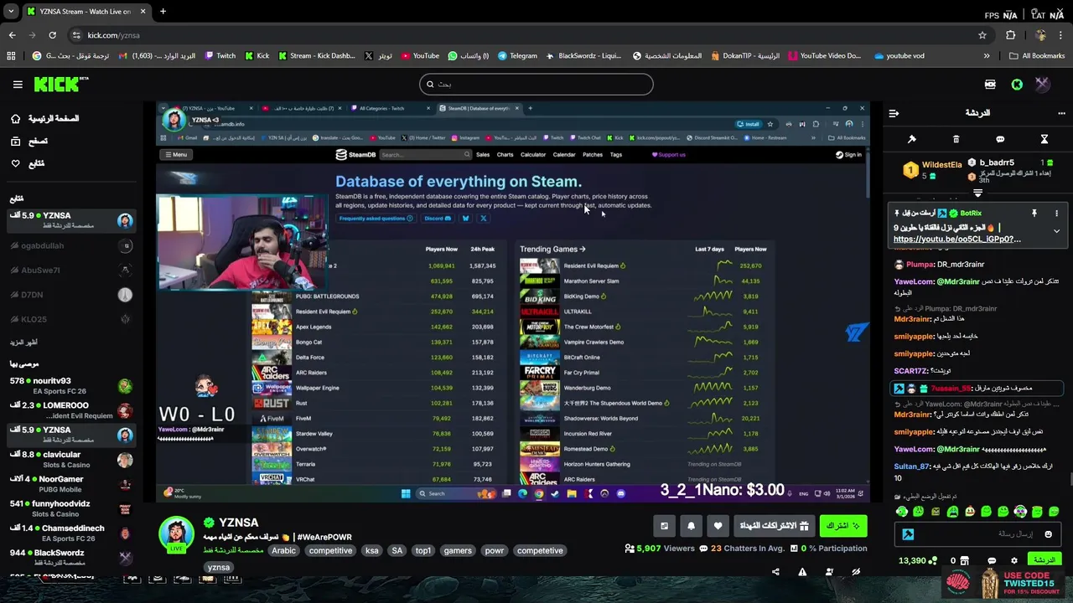Open recommended channel NoorGamer
Image resolution: width=1073 pixels, height=603 pixels.
[x=71, y=484]
